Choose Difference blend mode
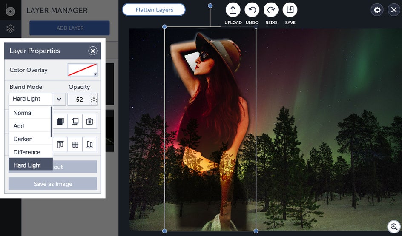Screen dimensions: 402x236 (30, 152)
